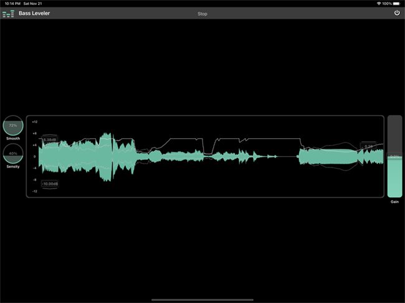Click the Bass Leveler title text
The image size is (405, 303).
click(x=35, y=13)
